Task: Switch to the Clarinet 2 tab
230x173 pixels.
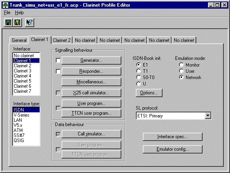Action: [62, 40]
